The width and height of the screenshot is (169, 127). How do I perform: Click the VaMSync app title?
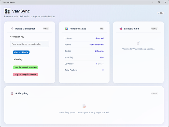pos(21,11)
